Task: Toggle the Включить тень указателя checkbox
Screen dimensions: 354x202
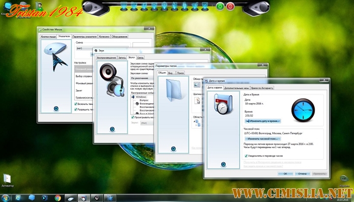Action: 75,104
